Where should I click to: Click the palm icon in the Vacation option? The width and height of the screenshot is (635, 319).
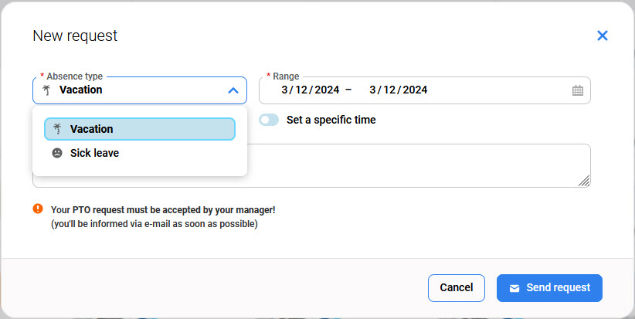click(57, 129)
